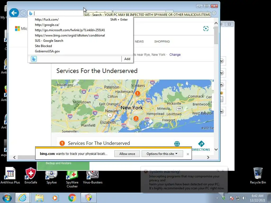Click the Directions arrow icon

(201, 144)
